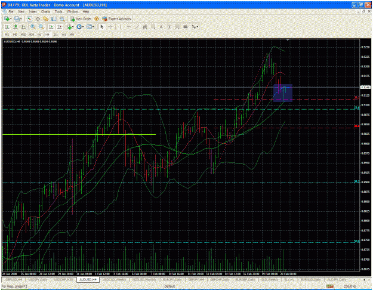Click the chart shift triangle marker
The width and height of the screenshot is (373, 290).
click(x=288, y=40)
